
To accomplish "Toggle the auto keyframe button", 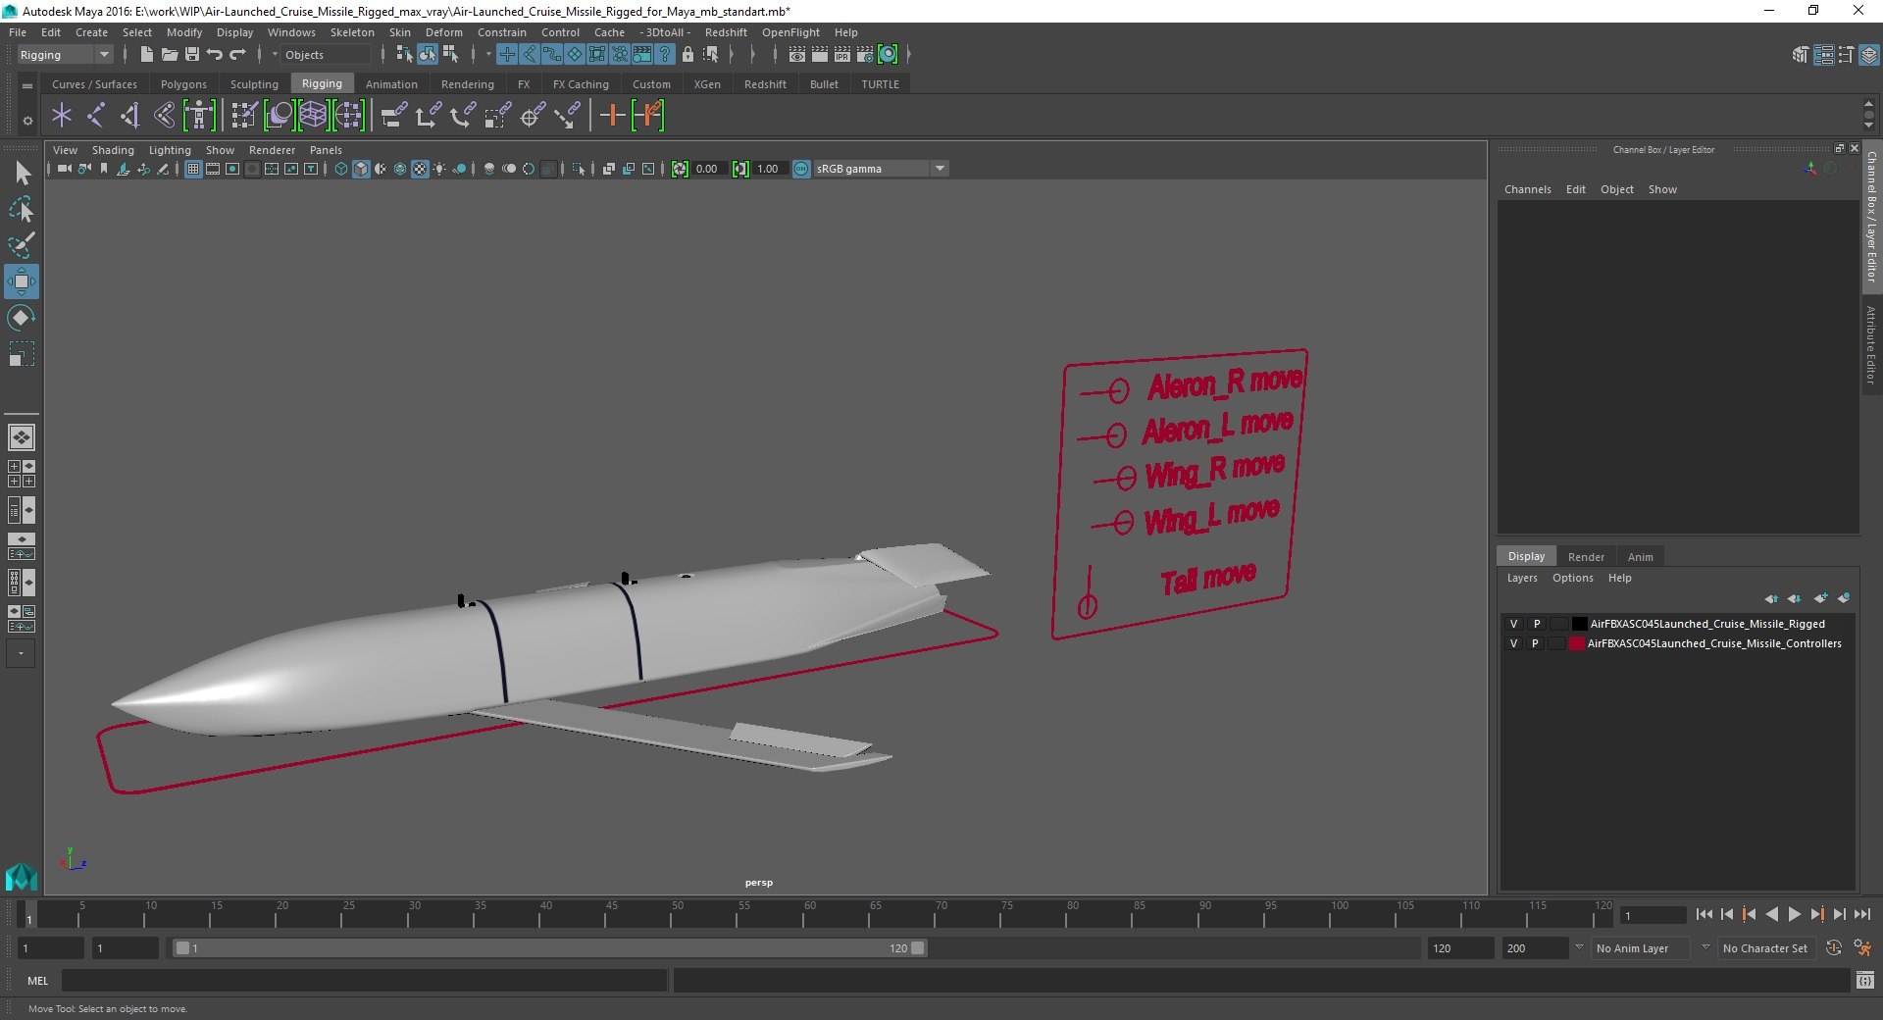I will click(x=1833, y=948).
